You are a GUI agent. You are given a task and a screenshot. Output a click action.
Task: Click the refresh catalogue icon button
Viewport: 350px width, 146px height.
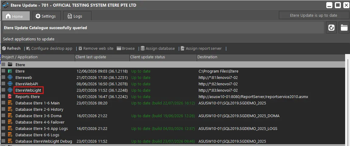pos(331,28)
